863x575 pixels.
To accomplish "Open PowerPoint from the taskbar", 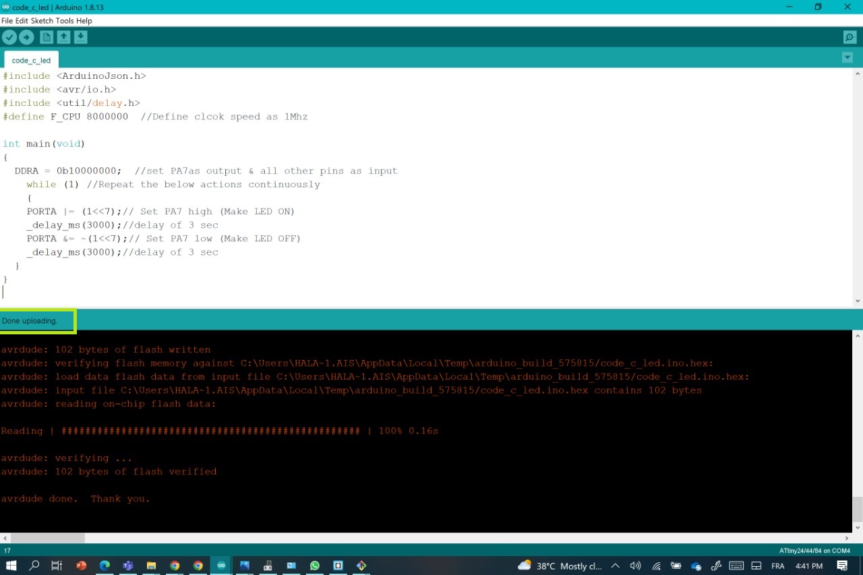I will tap(82, 566).
